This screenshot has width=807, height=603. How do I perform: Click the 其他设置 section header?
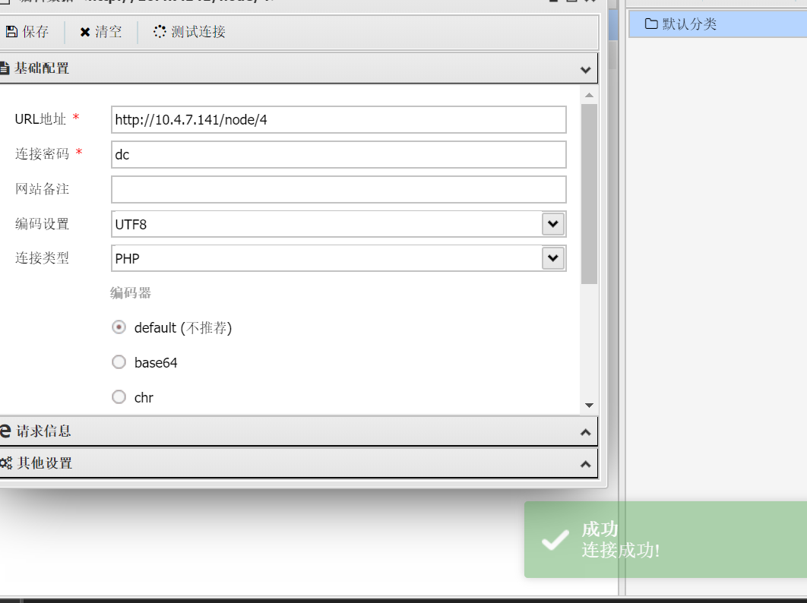point(299,463)
